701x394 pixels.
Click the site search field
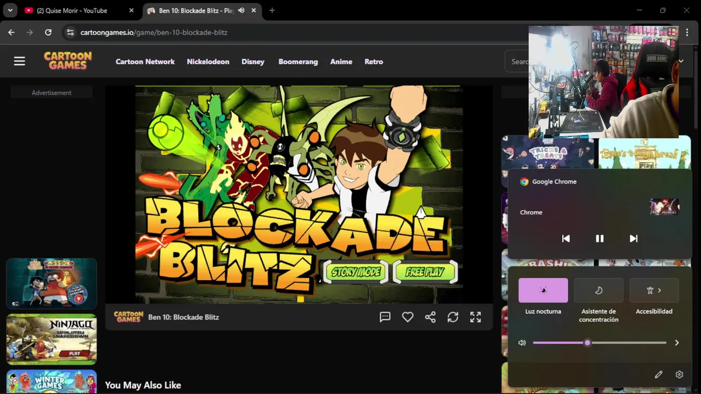click(518, 62)
